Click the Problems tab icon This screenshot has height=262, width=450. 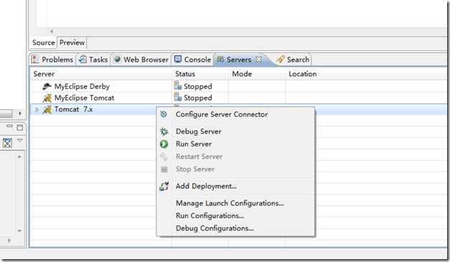(x=35, y=59)
